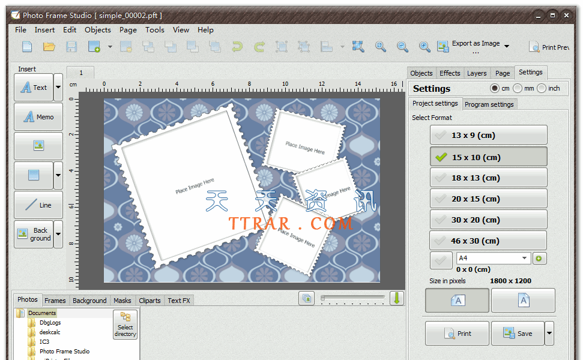Click the Print Preview toolbar icon
Image resolution: width=583 pixels, height=360 pixels.
tap(534, 47)
